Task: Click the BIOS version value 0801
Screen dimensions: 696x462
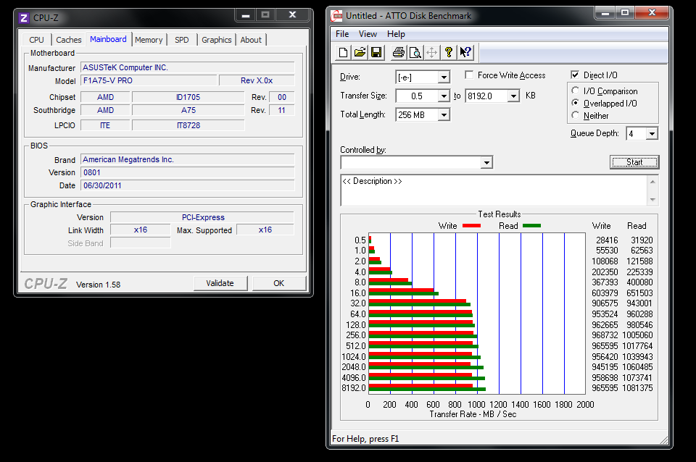Action: 188,172
